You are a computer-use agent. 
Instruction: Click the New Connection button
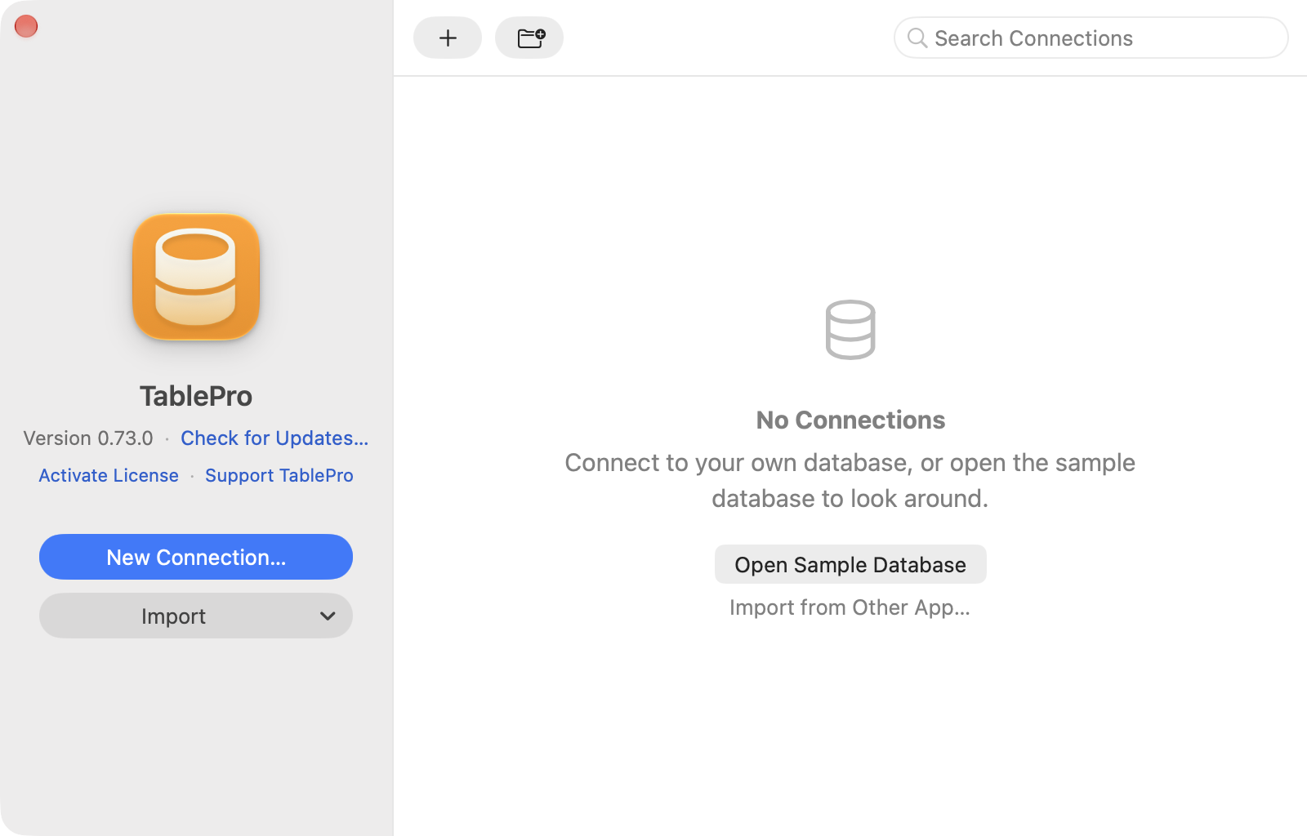(x=196, y=557)
